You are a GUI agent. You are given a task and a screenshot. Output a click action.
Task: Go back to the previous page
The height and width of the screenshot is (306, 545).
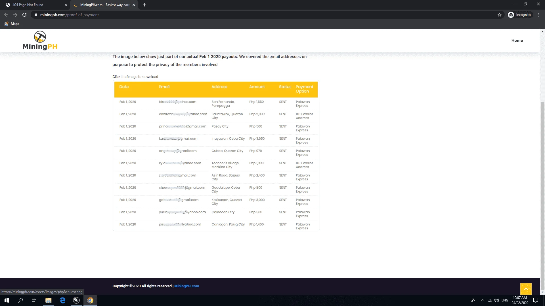click(x=6, y=15)
